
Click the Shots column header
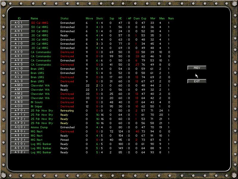[100, 18]
